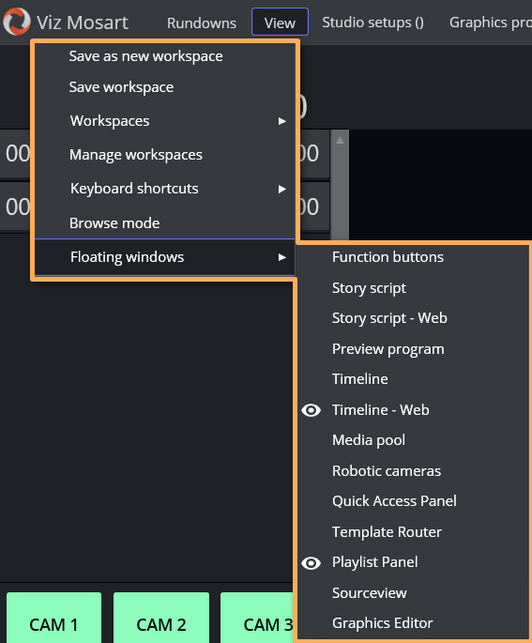Click the Viz Mosart logo icon
Screen dimensions: 532x643
point(17,22)
